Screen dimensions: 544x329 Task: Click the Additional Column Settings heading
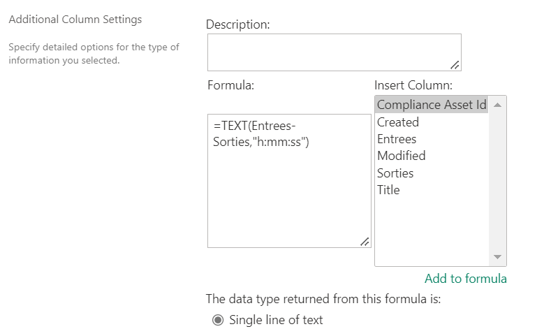(x=75, y=20)
